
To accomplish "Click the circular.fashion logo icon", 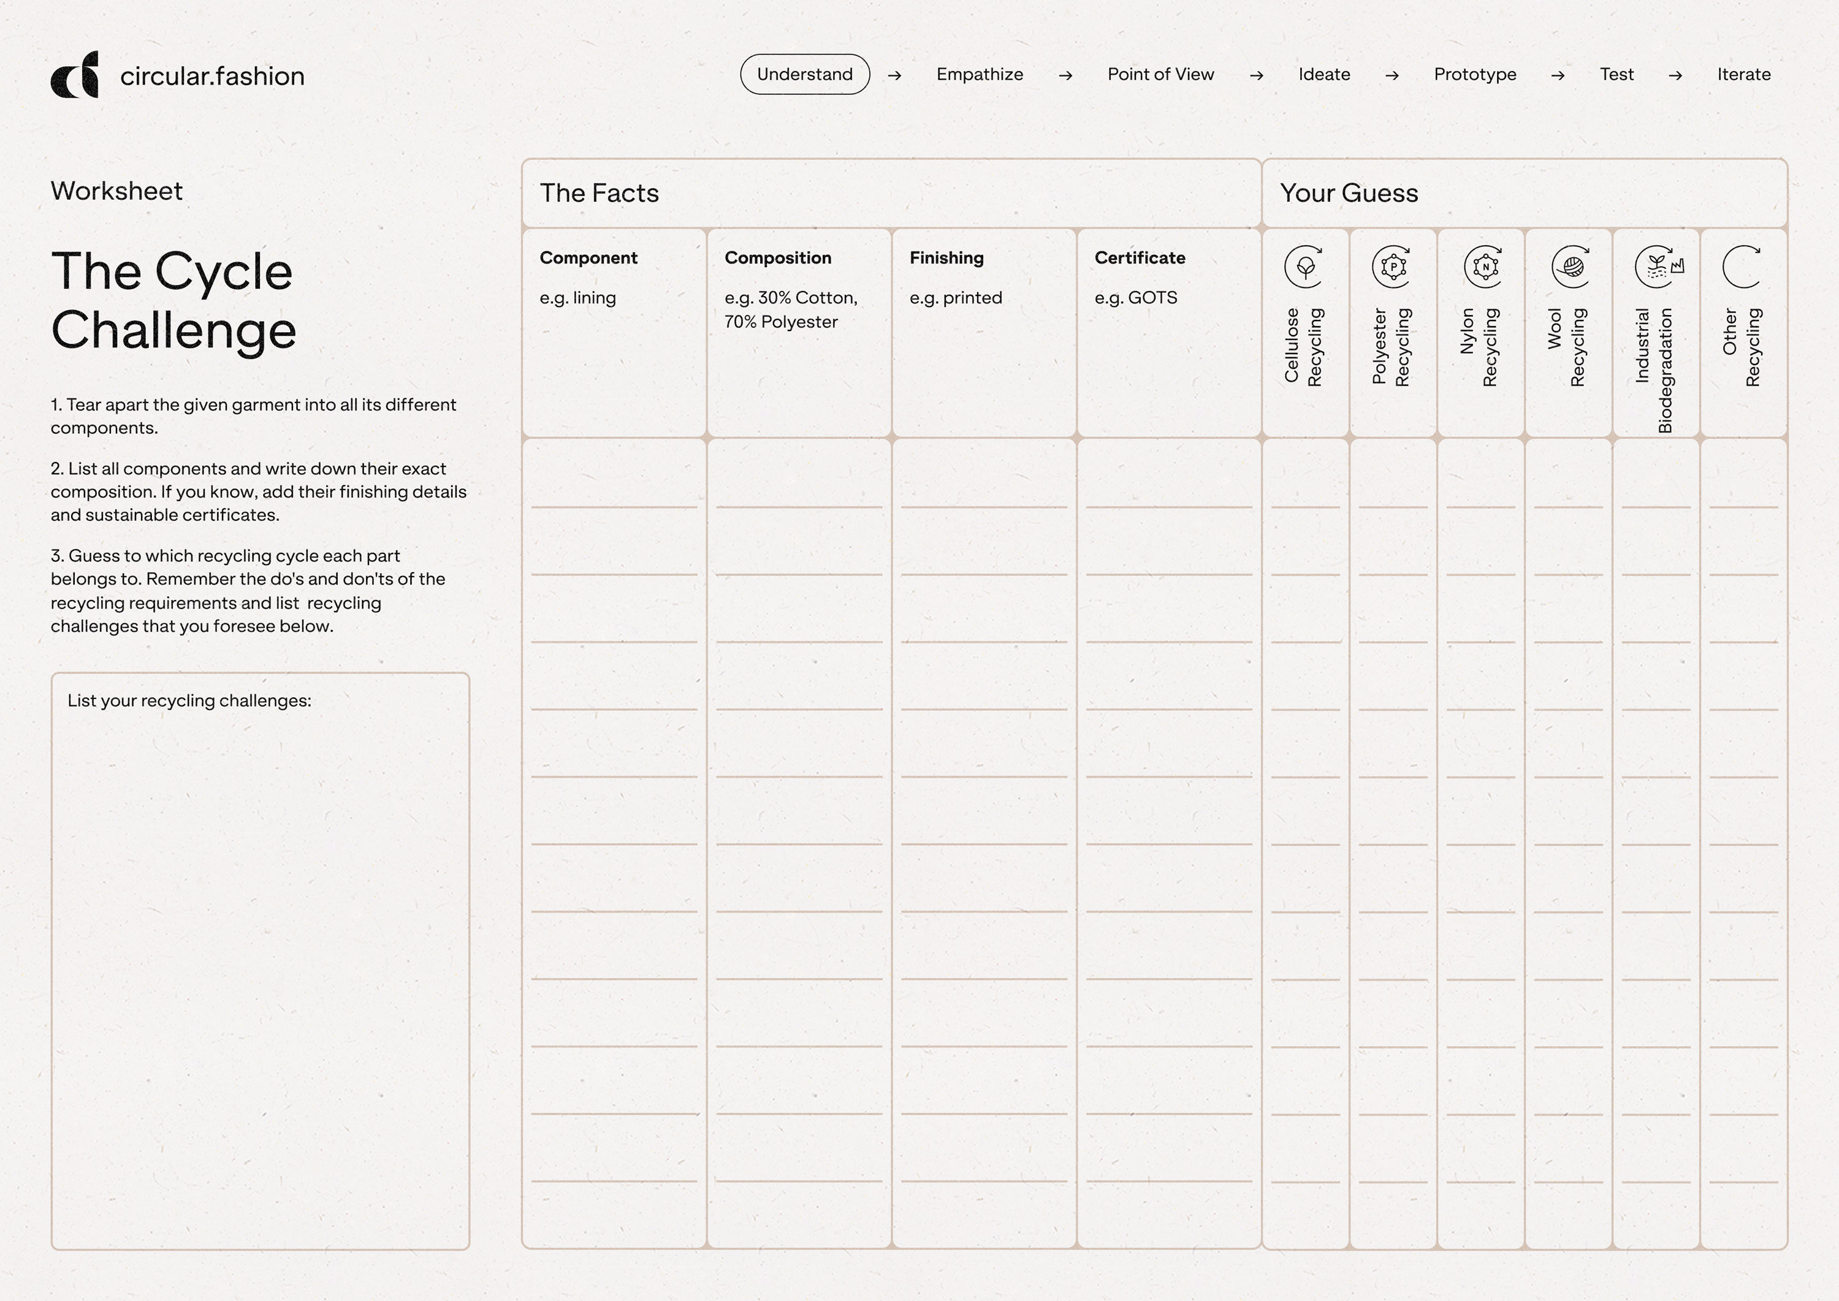I will [75, 75].
